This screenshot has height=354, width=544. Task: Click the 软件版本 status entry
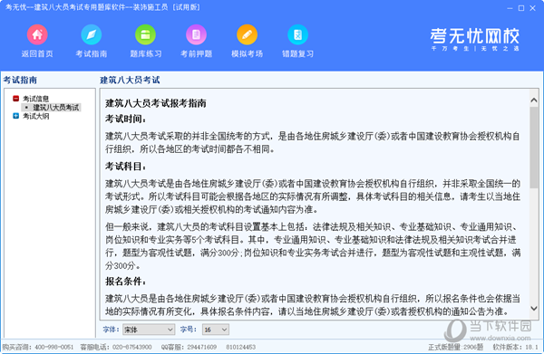[515, 347]
